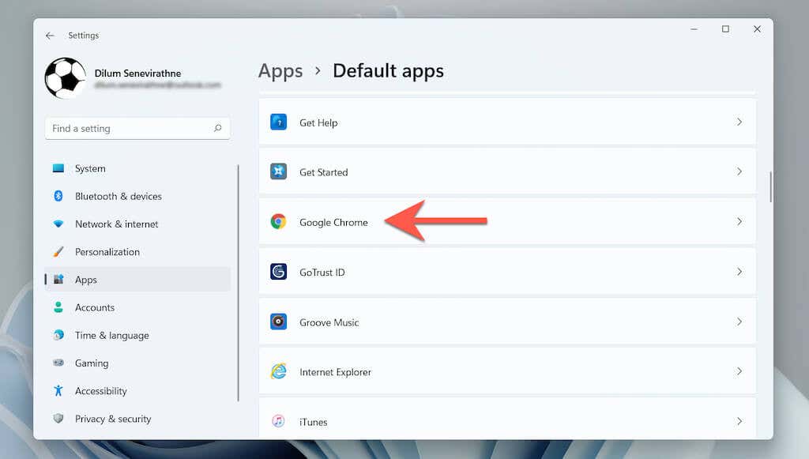
Task: Open System settings from the sidebar icon
Action: (59, 168)
